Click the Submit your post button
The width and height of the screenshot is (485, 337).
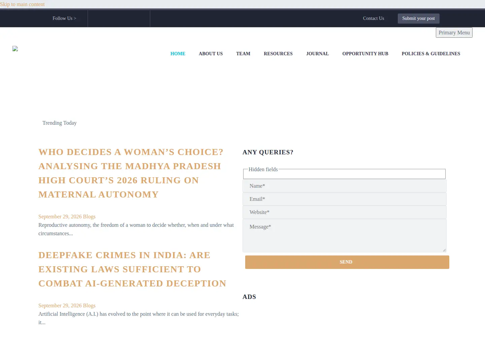pyautogui.click(x=418, y=19)
